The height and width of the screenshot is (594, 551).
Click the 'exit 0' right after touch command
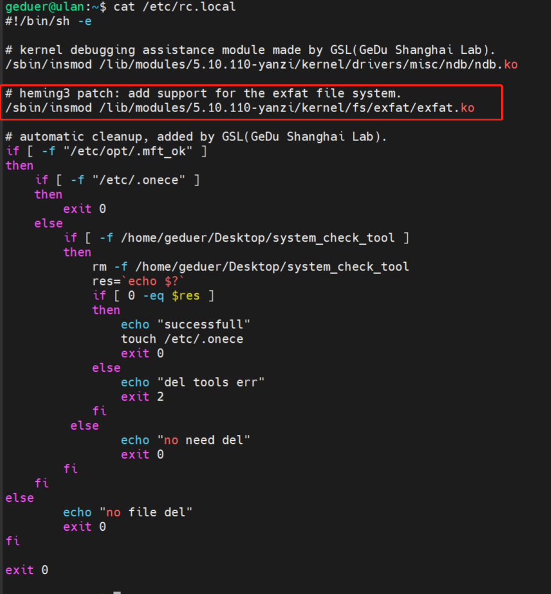pos(142,354)
